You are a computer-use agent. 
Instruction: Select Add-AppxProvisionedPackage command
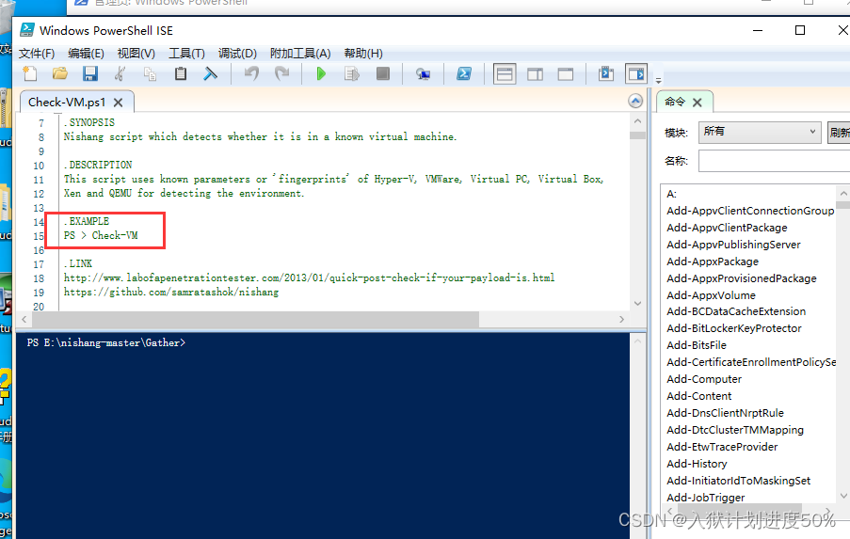pos(741,277)
